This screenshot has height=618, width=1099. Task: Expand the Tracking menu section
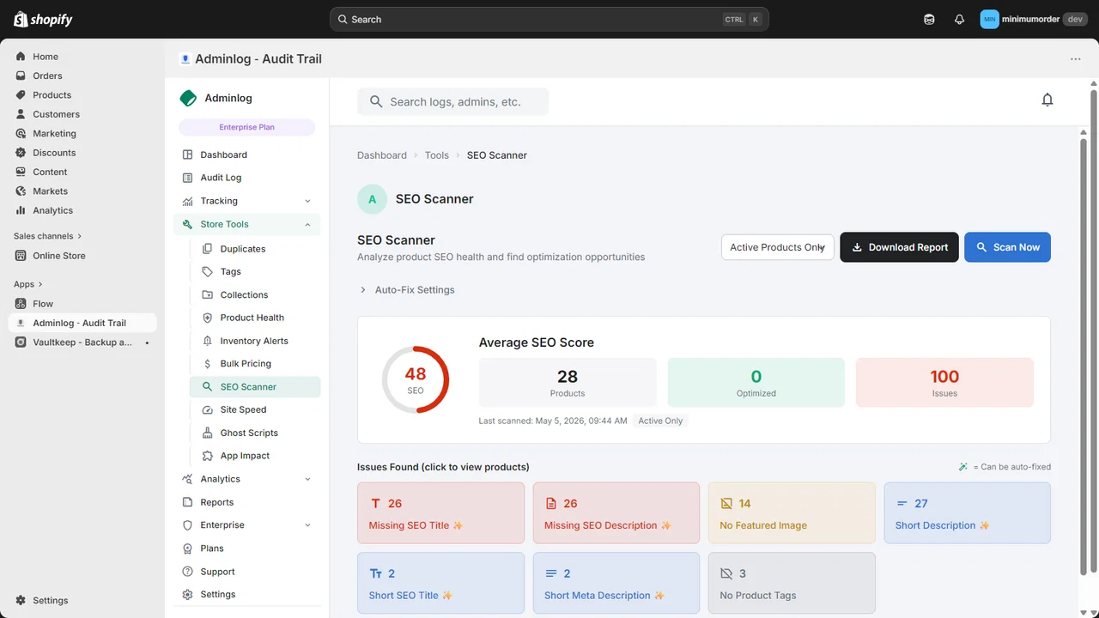247,201
